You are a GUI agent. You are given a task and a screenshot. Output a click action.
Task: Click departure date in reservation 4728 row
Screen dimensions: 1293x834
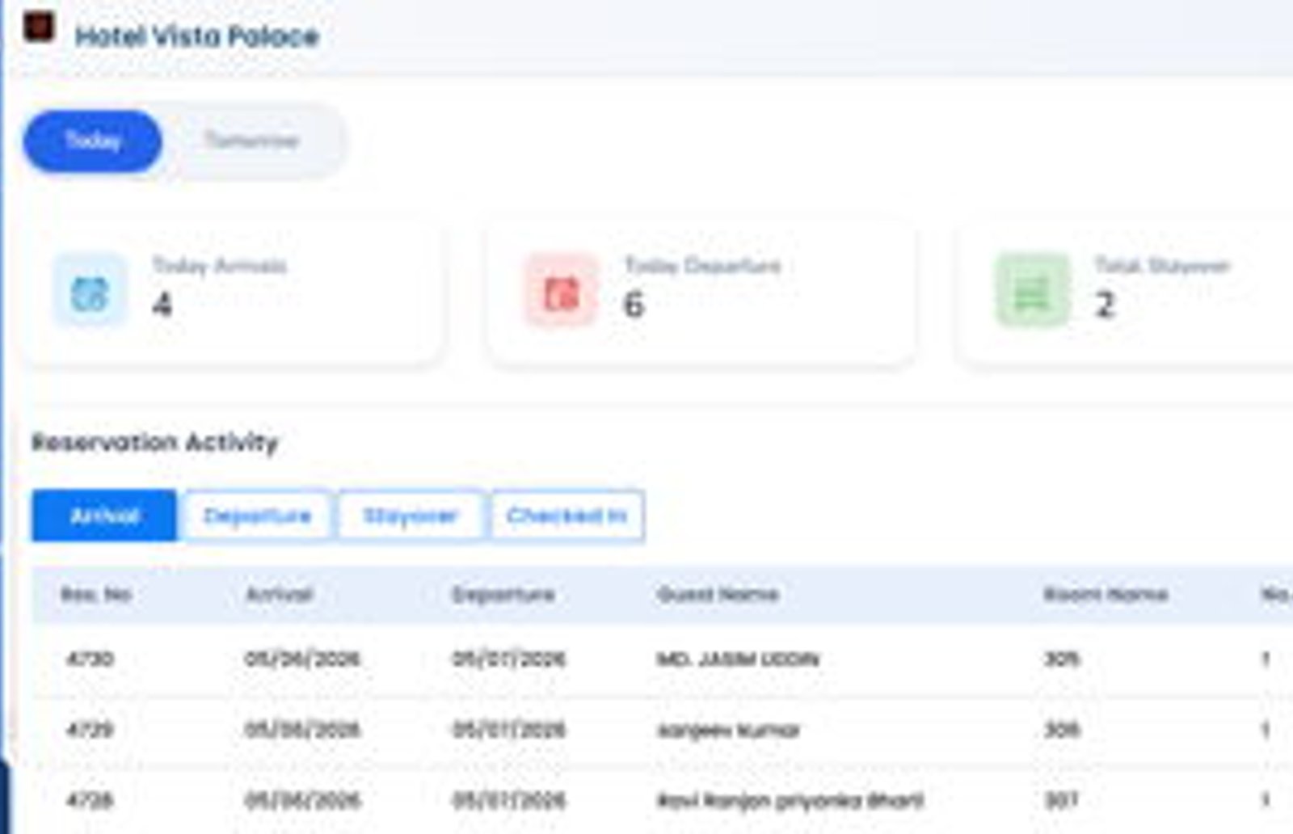(508, 800)
